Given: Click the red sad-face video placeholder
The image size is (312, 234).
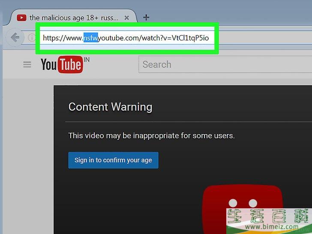Looking at the screenshot, I should 243,209.
